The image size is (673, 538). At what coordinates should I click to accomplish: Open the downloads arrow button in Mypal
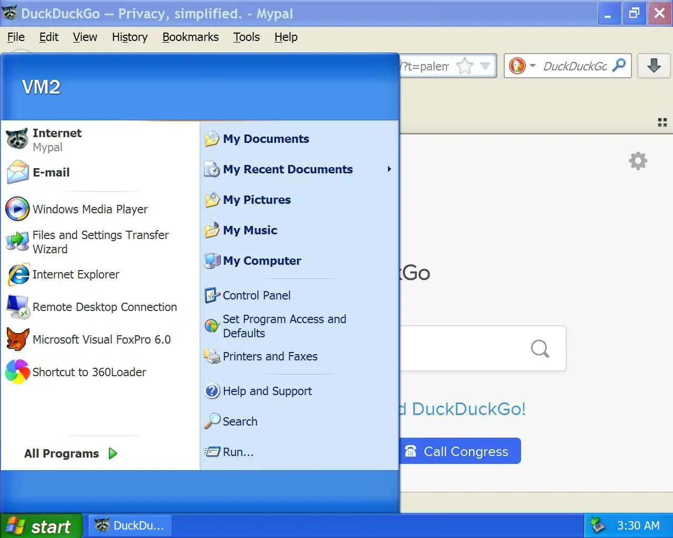[x=654, y=66]
